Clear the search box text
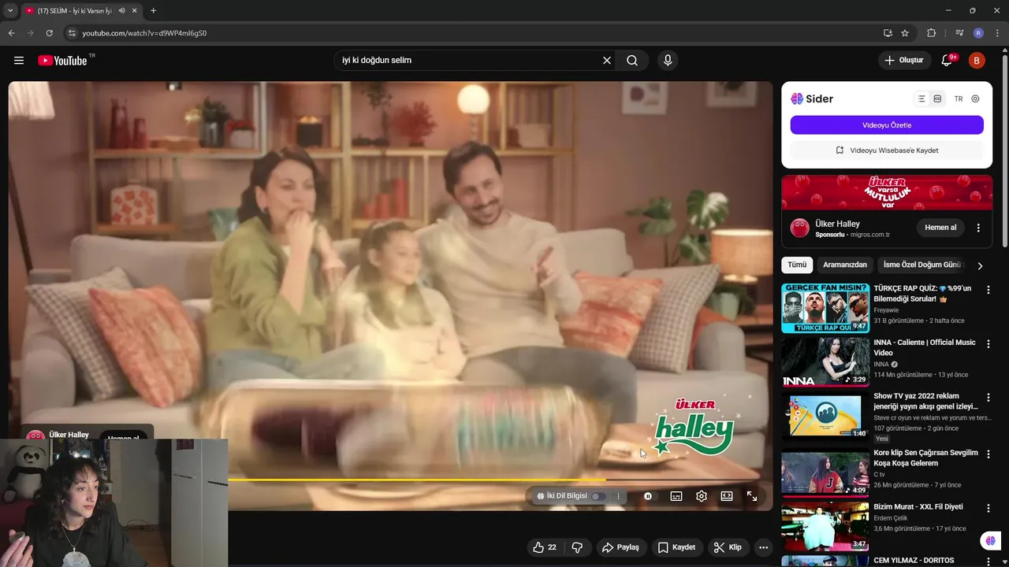Screen dimensions: 1009x567 pyautogui.click(x=607, y=61)
